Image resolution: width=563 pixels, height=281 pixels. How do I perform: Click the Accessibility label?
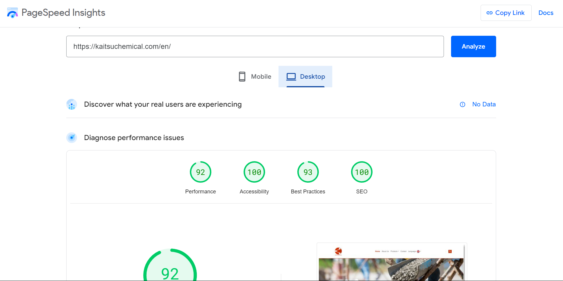(254, 192)
